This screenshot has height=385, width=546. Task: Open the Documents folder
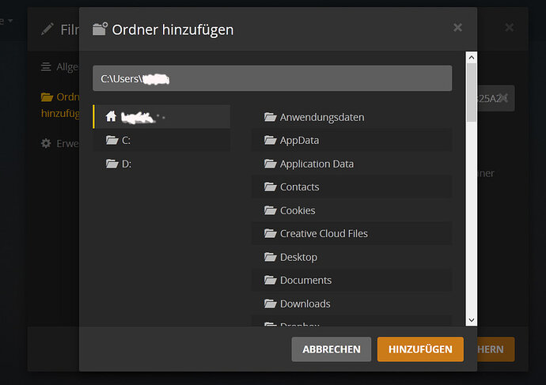(351, 280)
